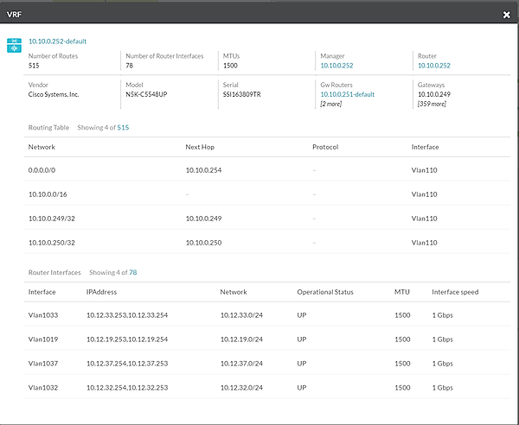Click the Next Hop column header
Viewport: 519px width, 425px height.
pyautogui.click(x=201, y=147)
